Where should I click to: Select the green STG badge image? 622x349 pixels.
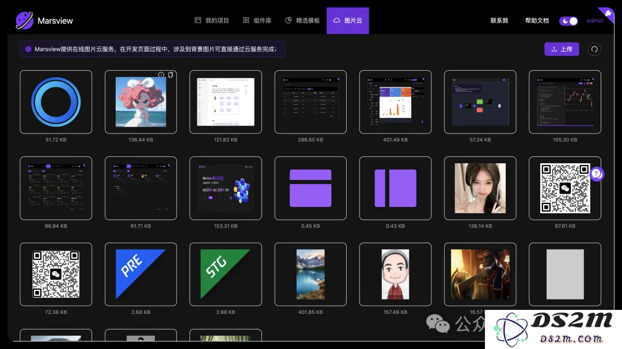226,274
